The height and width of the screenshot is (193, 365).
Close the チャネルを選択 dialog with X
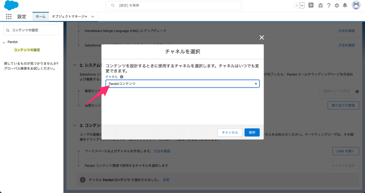(262, 37)
